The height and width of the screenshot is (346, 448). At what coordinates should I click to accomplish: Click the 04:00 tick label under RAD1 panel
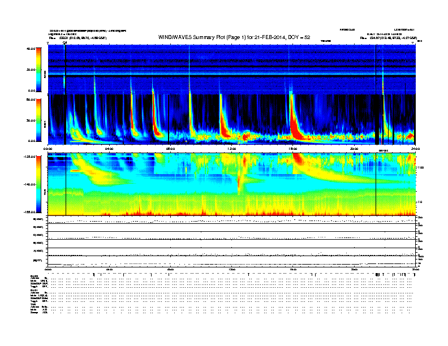tap(109, 149)
